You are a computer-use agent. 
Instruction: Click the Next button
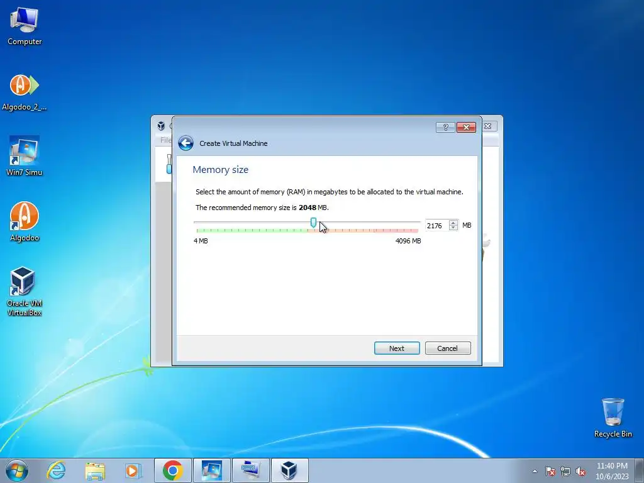(397, 348)
